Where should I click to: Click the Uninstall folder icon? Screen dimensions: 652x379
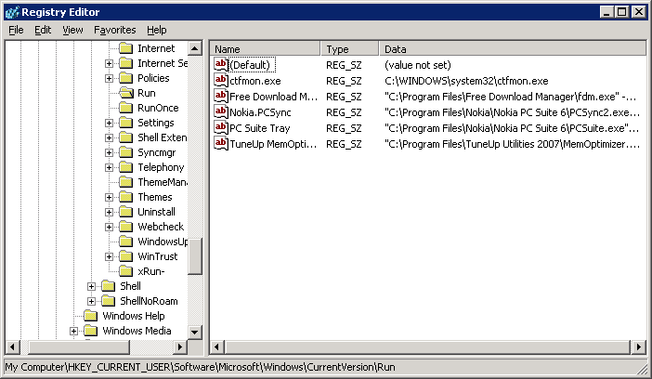(125, 212)
